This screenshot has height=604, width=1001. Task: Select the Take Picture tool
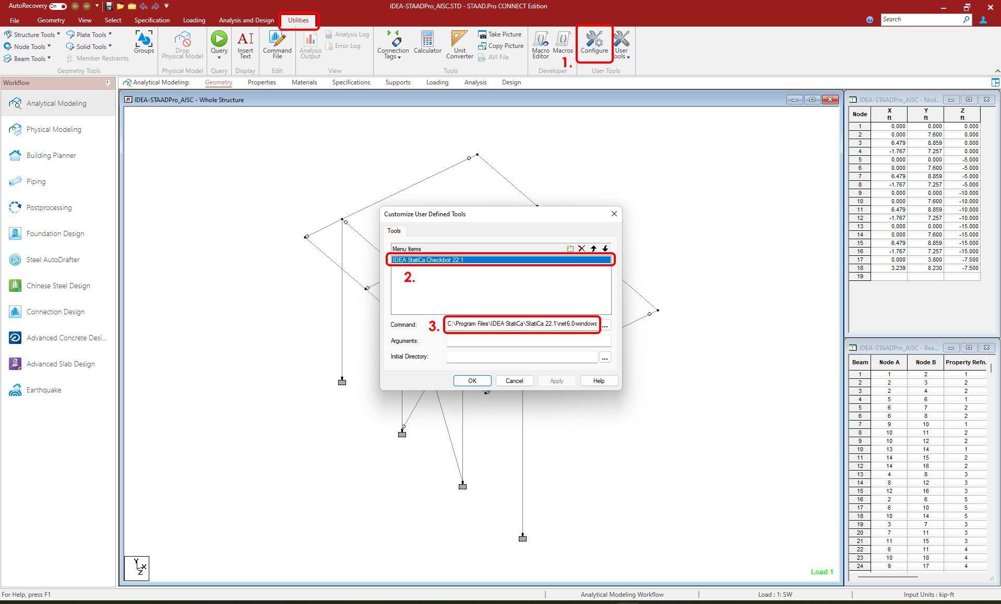pos(499,34)
